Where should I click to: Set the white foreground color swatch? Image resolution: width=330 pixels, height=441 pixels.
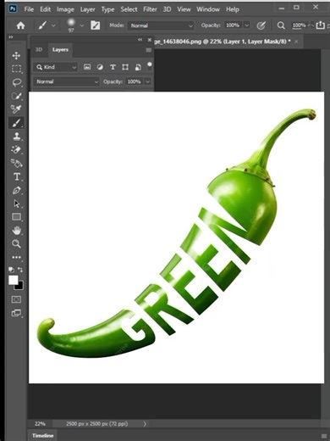[13, 280]
